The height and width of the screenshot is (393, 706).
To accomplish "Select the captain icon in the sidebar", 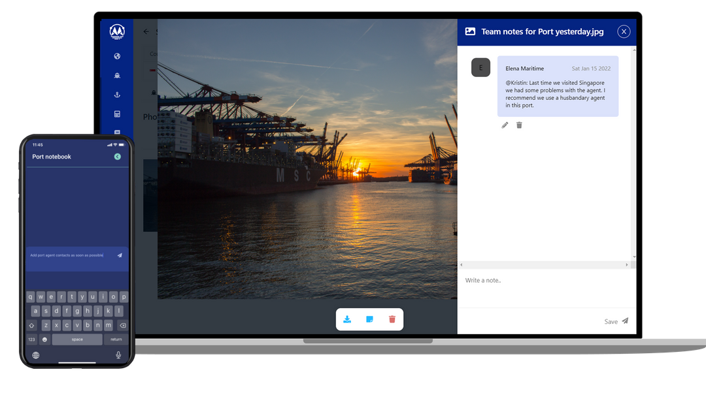I will point(117,75).
